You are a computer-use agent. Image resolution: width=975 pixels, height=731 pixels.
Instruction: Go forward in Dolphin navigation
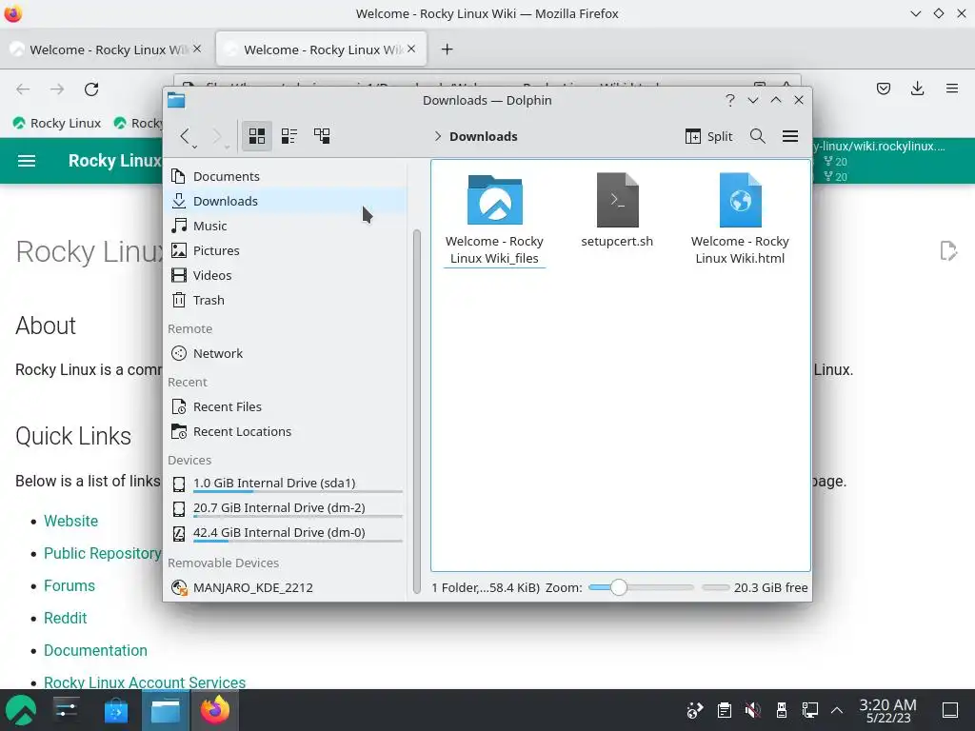click(216, 135)
